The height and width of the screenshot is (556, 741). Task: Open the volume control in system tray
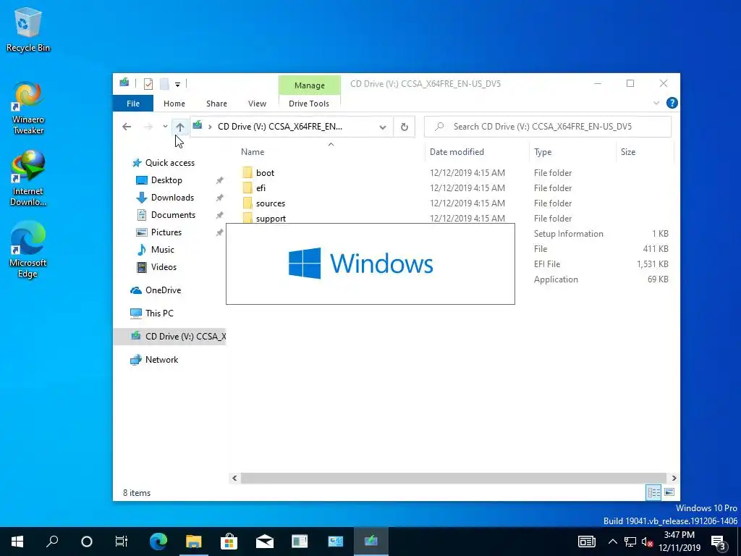647,542
